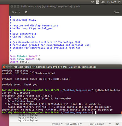Viewport: 122px width, 126px height.
Task: Open the gedit Open dropdown
Action: pyautogui.click(x=16, y=12)
